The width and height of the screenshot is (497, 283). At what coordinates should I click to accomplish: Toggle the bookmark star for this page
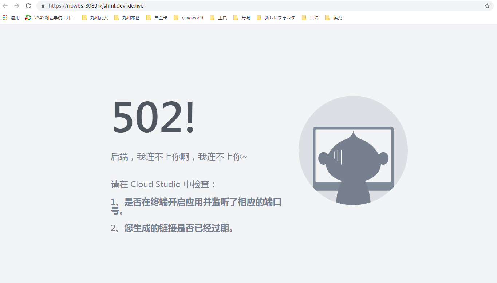pyautogui.click(x=486, y=6)
